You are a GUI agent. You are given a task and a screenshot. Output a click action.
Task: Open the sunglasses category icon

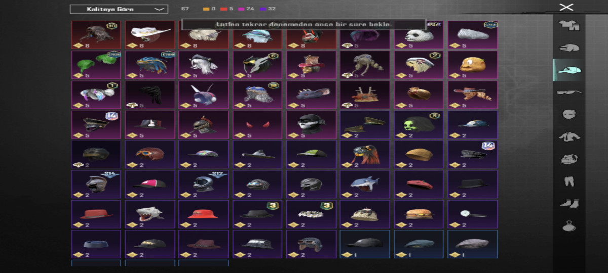pyautogui.click(x=568, y=93)
